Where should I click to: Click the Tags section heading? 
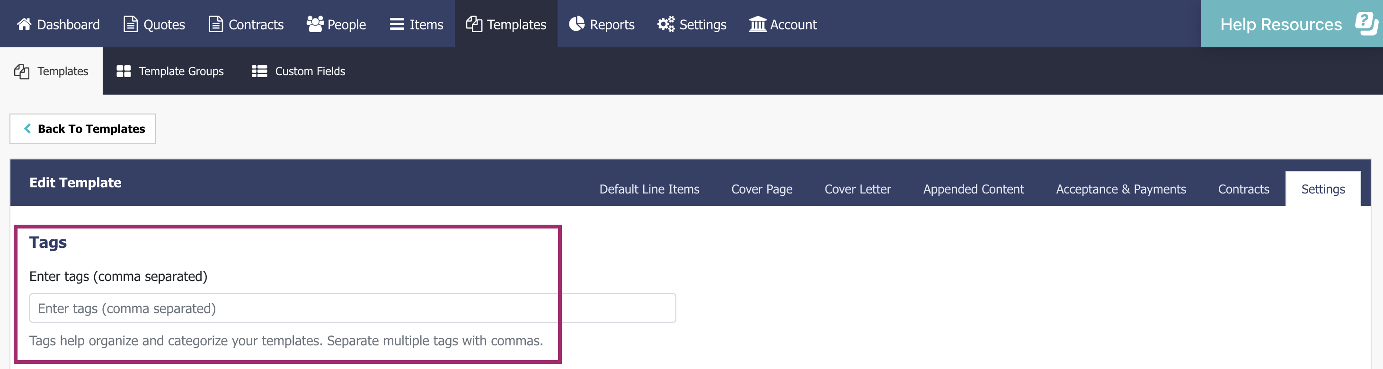(48, 242)
